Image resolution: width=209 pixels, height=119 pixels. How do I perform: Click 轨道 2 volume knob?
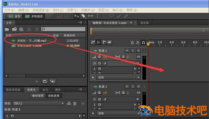(x=99, y=93)
